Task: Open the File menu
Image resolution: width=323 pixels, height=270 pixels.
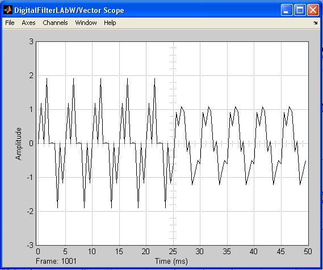Action: point(10,23)
